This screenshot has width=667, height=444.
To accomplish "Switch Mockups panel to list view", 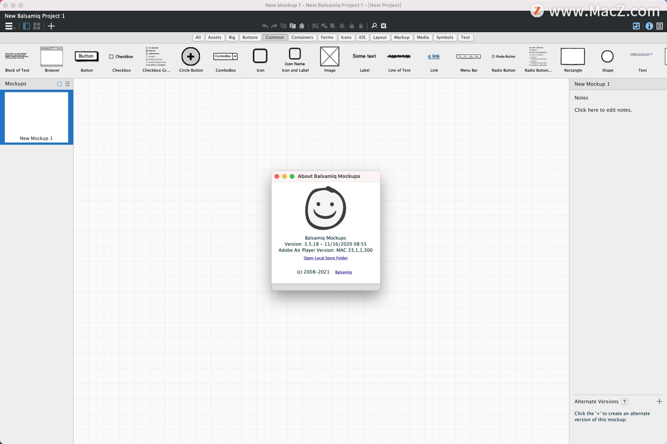I will pos(67,84).
